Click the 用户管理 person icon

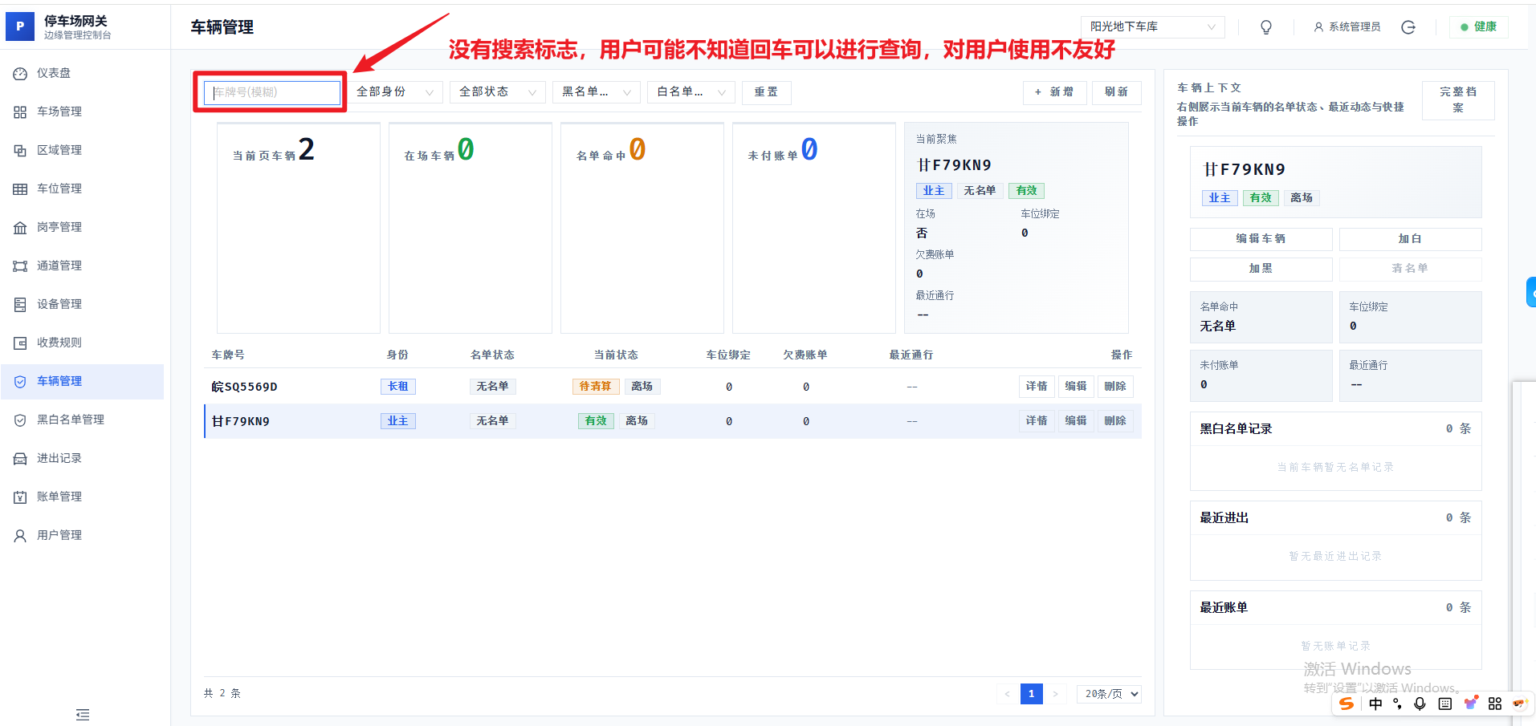(20, 536)
